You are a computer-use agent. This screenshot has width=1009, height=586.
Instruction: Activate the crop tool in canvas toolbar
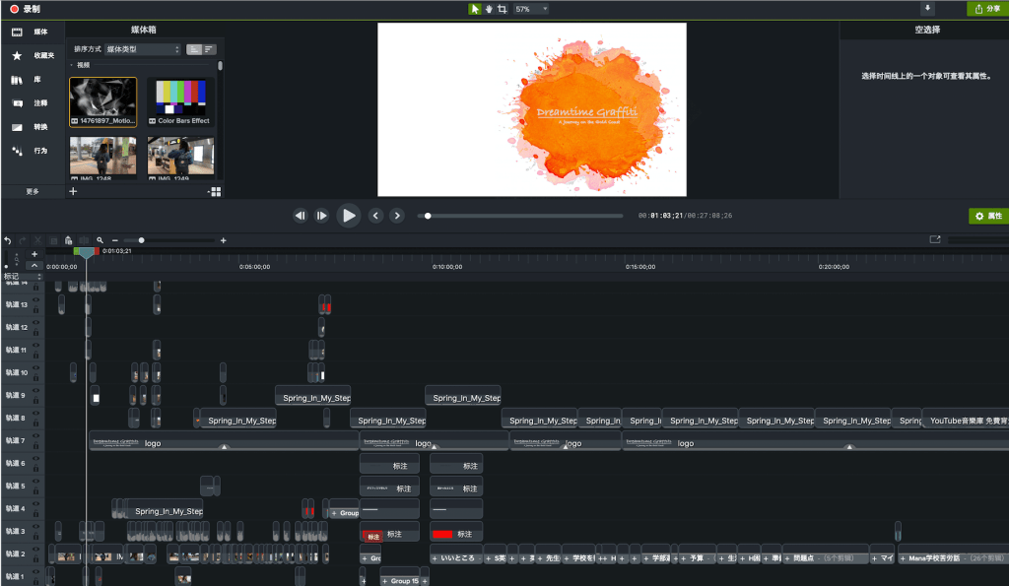tap(503, 9)
